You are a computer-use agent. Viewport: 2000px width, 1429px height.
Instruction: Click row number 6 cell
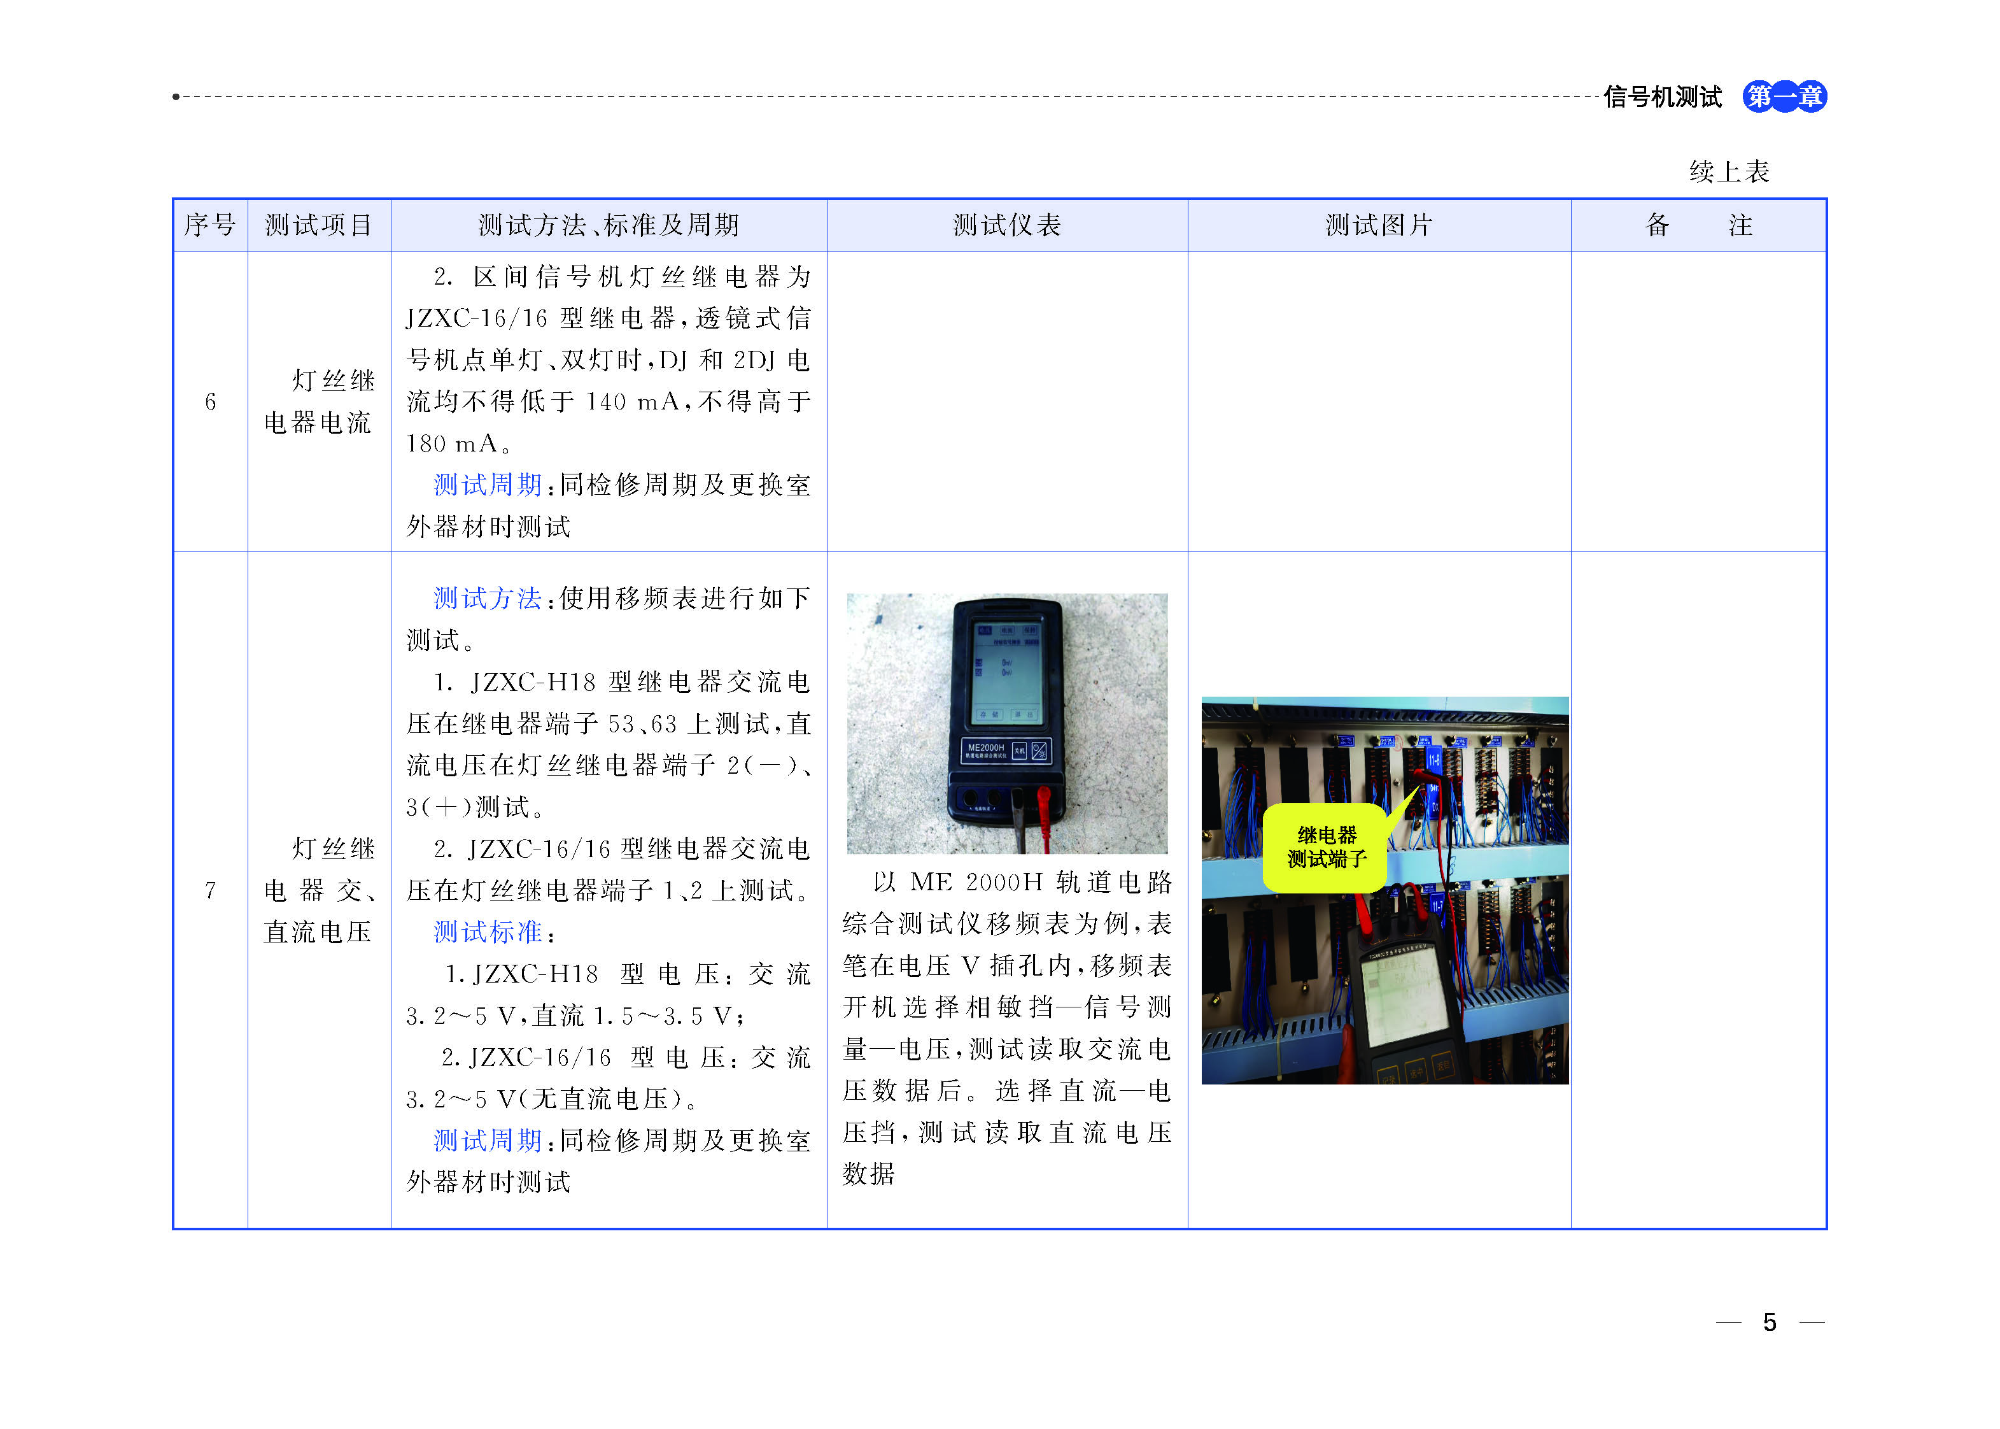[x=210, y=402]
